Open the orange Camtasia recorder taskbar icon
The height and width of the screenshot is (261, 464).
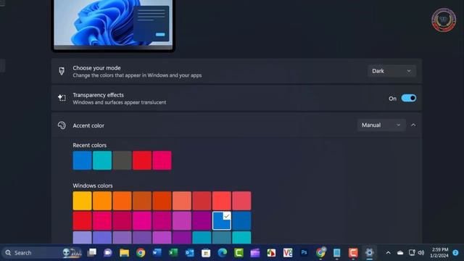tap(353, 253)
